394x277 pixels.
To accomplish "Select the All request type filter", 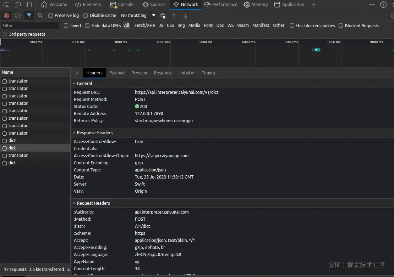I will pos(127,25).
